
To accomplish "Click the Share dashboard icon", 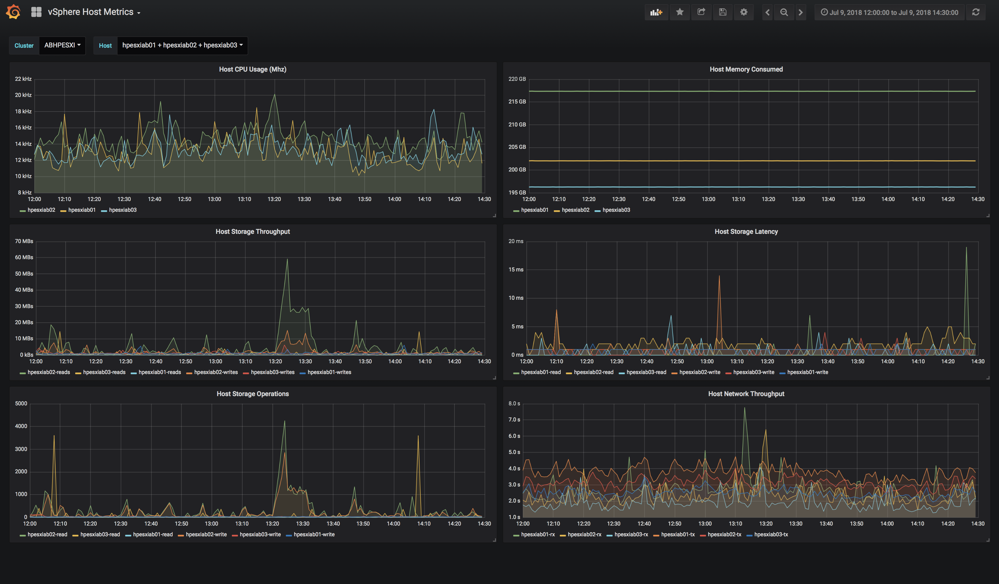I will tap(701, 12).
